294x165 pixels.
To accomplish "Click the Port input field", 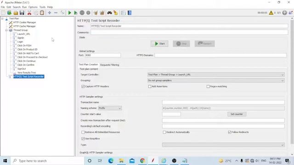I will pos(103,55).
